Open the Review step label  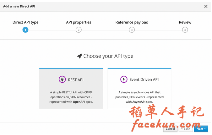(185, 22)
